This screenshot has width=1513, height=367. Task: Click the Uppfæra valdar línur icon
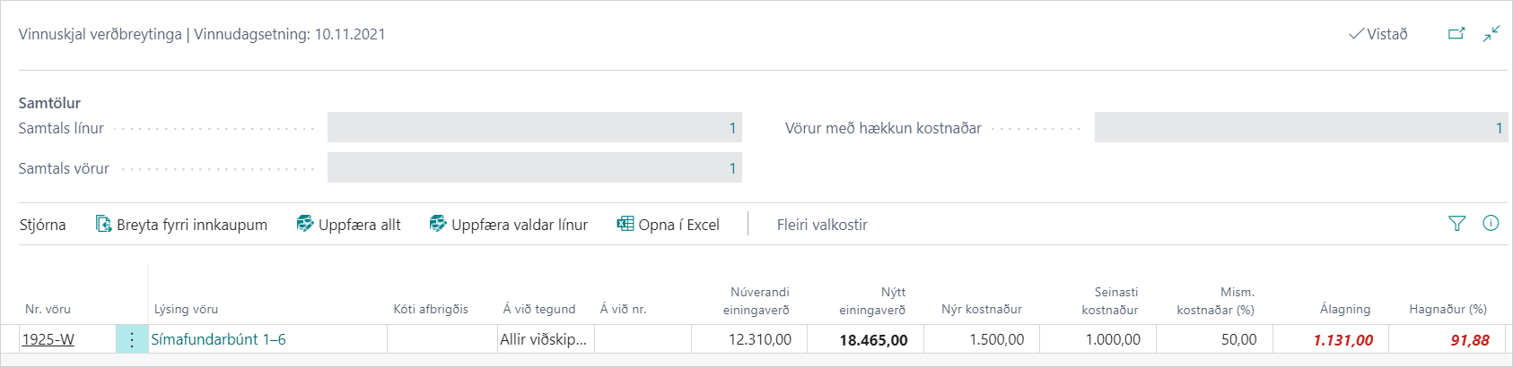tap(438, 225)
